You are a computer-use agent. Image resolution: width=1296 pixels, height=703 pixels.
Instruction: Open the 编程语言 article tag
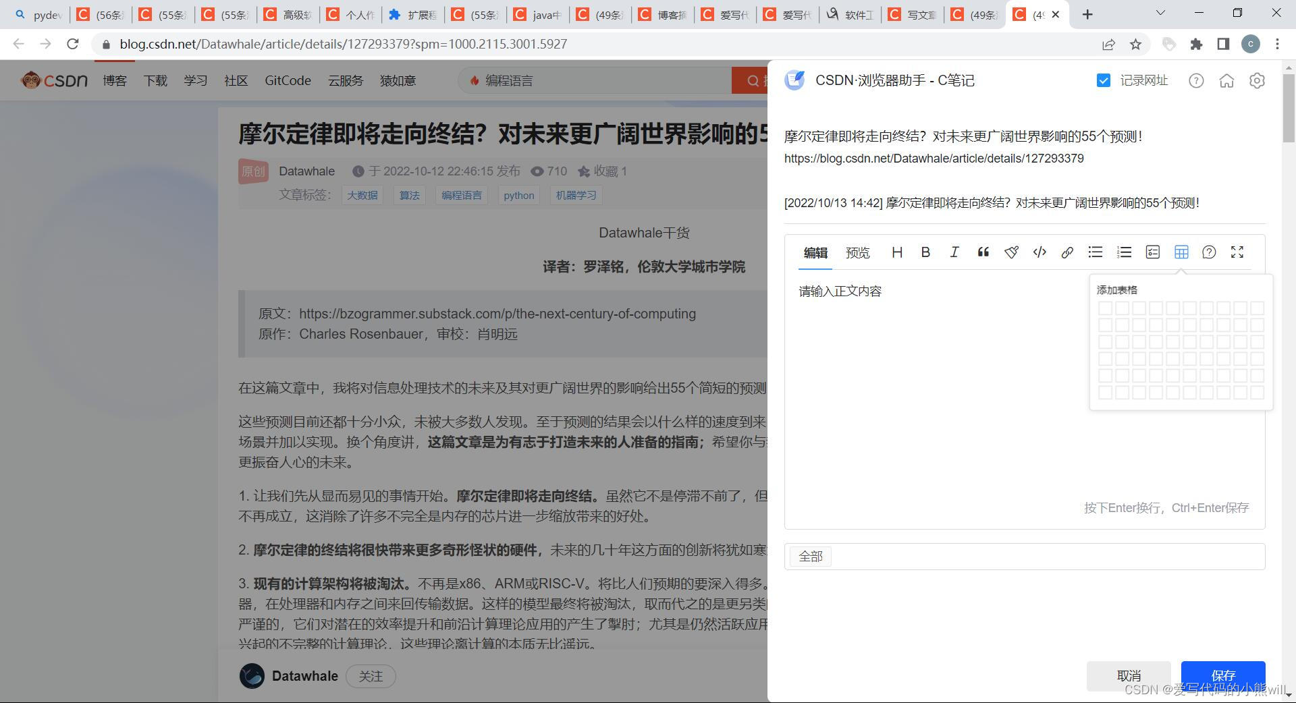pos(462,196)
